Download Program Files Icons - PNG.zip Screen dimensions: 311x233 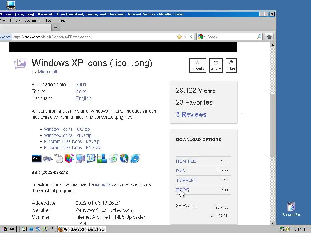click(x=73, y=148)
